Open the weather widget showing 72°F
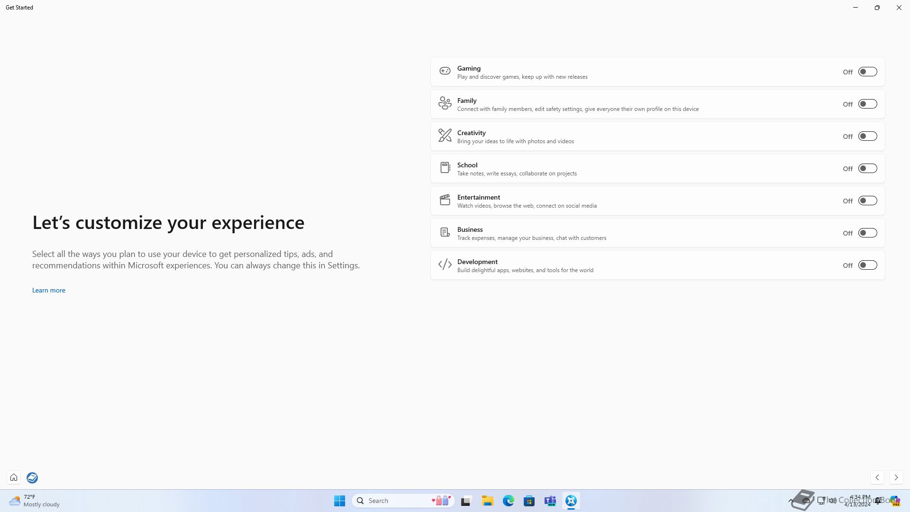The image size is (910, 512). pos(34,501)
